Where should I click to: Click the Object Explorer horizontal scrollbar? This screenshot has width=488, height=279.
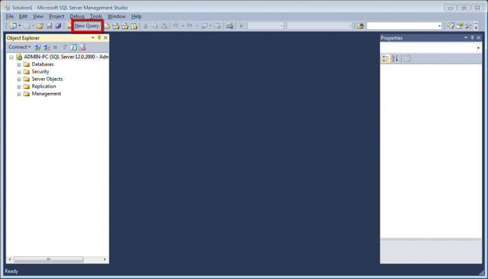point(57,259)
